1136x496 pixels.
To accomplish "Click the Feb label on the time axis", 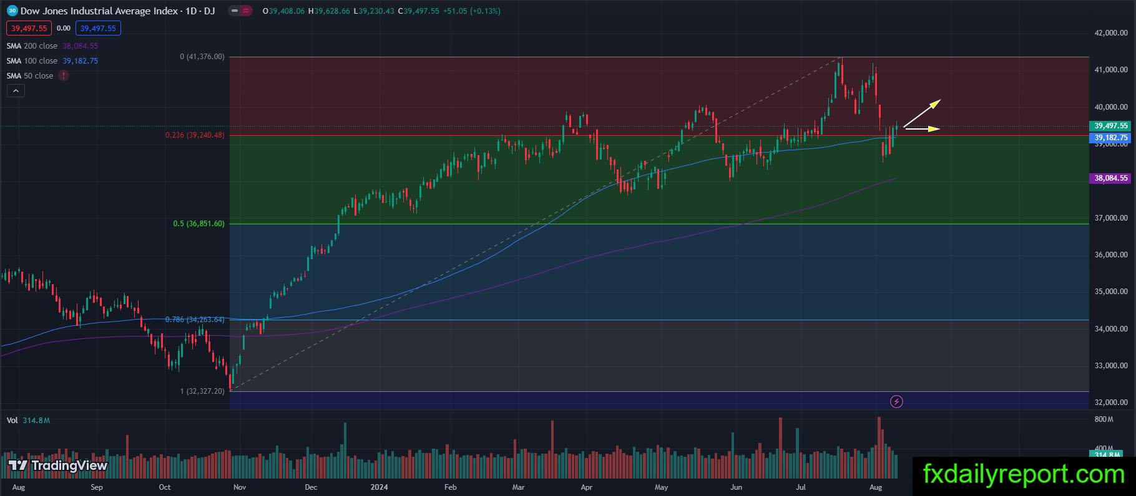I will coord(450,487).
